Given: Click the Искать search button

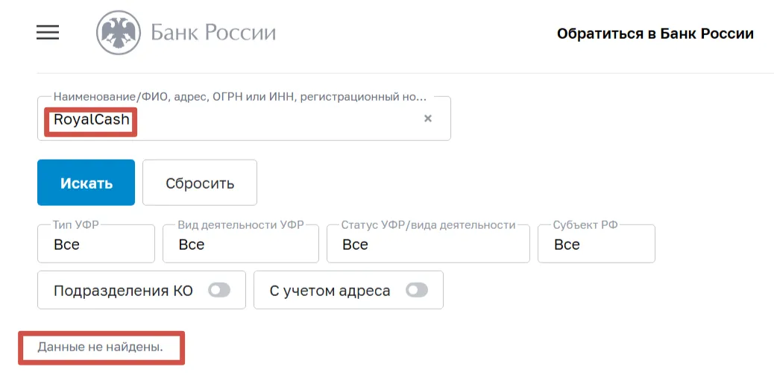Looking at the screenshot, I should (x=86, y=183).
